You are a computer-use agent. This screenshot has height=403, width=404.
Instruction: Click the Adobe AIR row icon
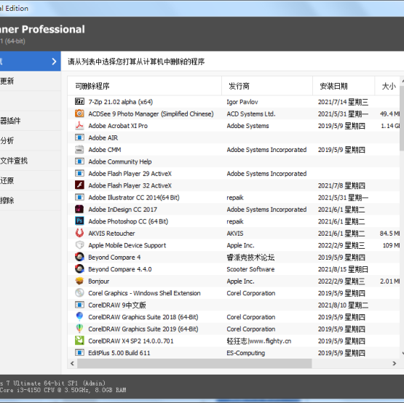(x=79, y=137)
